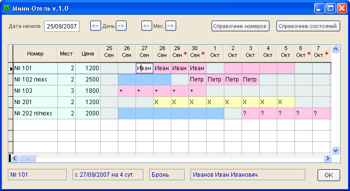Viewport: 350px width, 191px height.
Task: Click the horizontal scrollbar thumb
Action: click(x=27, y=159)
